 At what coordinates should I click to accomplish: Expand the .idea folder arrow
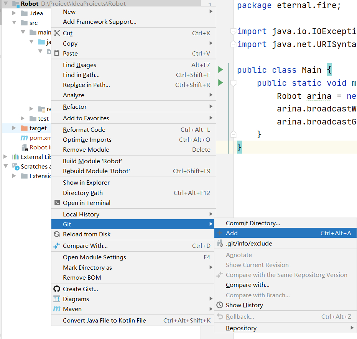(x=14, y=13)
